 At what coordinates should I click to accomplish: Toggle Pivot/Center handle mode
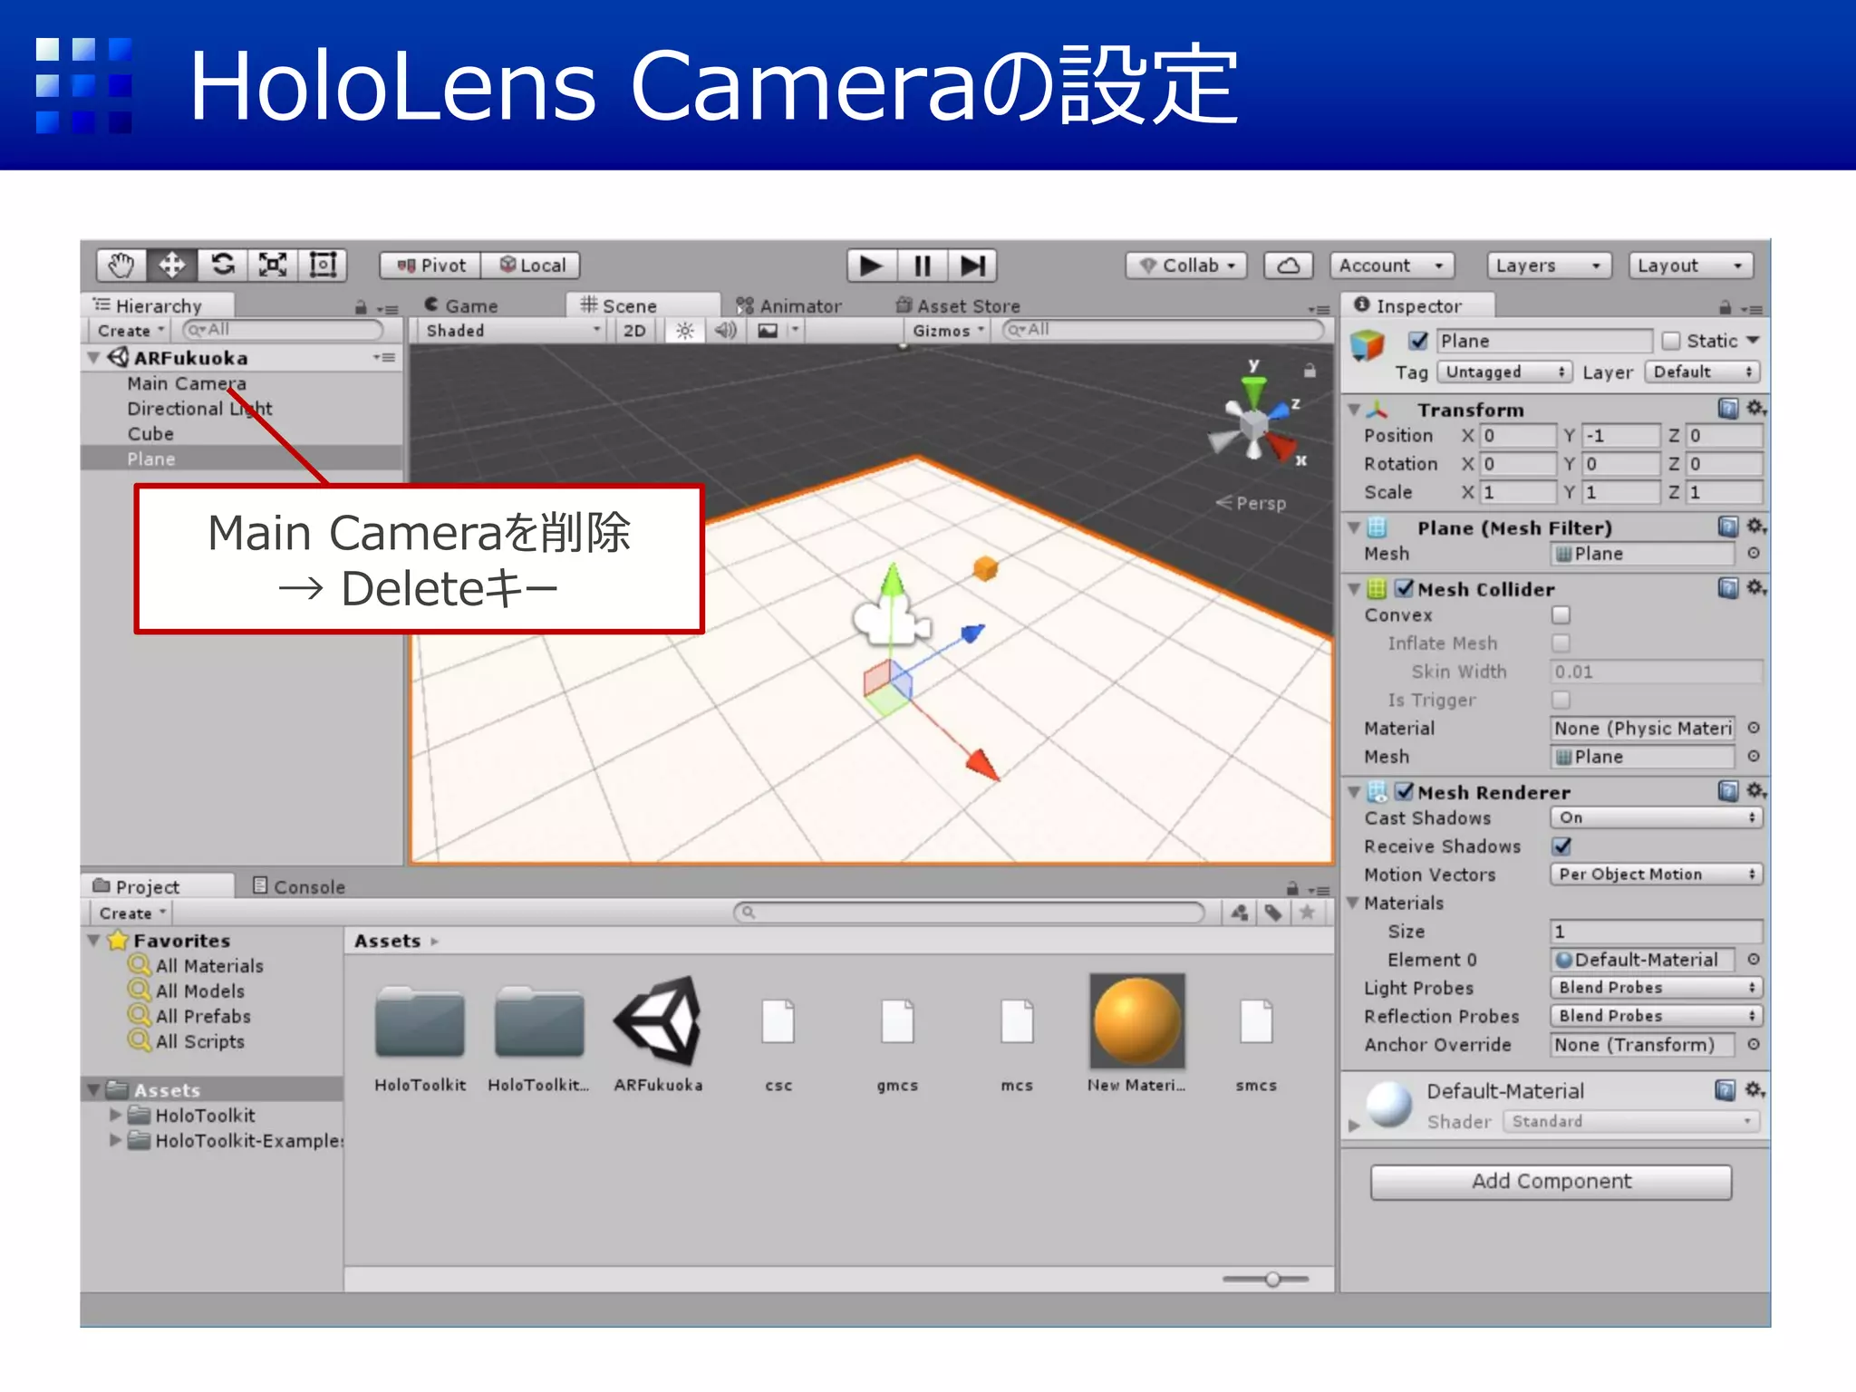coord(430,266)
